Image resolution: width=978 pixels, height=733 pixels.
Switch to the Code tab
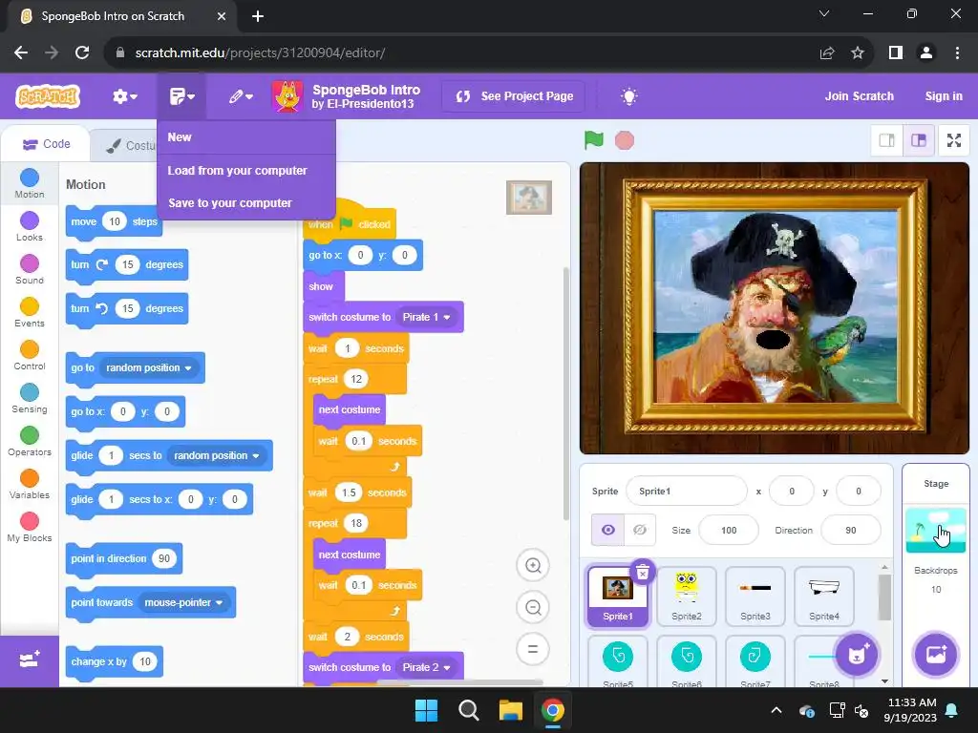tap(46, 145)
